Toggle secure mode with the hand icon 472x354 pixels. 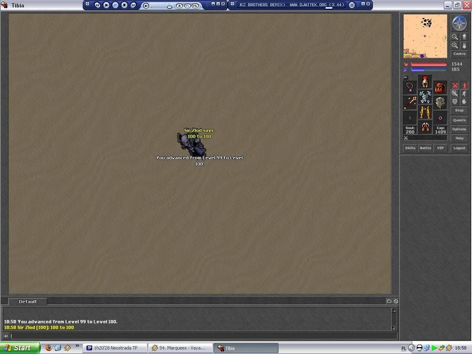point(464,102)
